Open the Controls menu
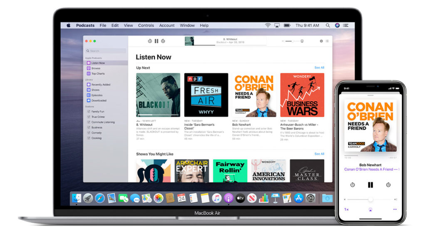Image resolution: width=426 pixels, height=234 pixels. tap(146, 25)
